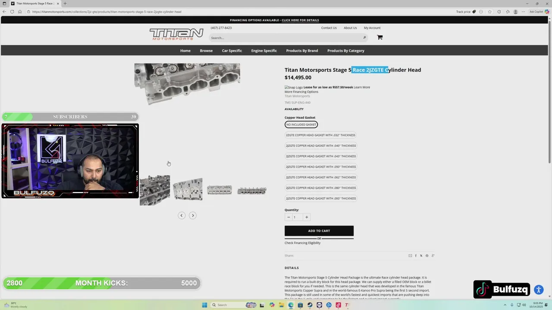Open the Contact Us link
The height and width of the screenshot is (310, 552).
[x=329, y=28]
